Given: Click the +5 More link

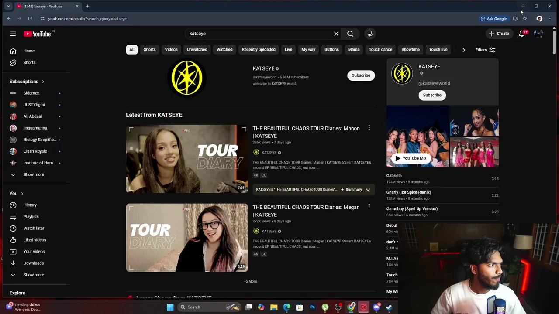Looking at the screenshot, I should coord(250,281).
